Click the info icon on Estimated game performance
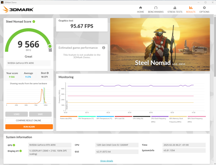 coord(104,48)
